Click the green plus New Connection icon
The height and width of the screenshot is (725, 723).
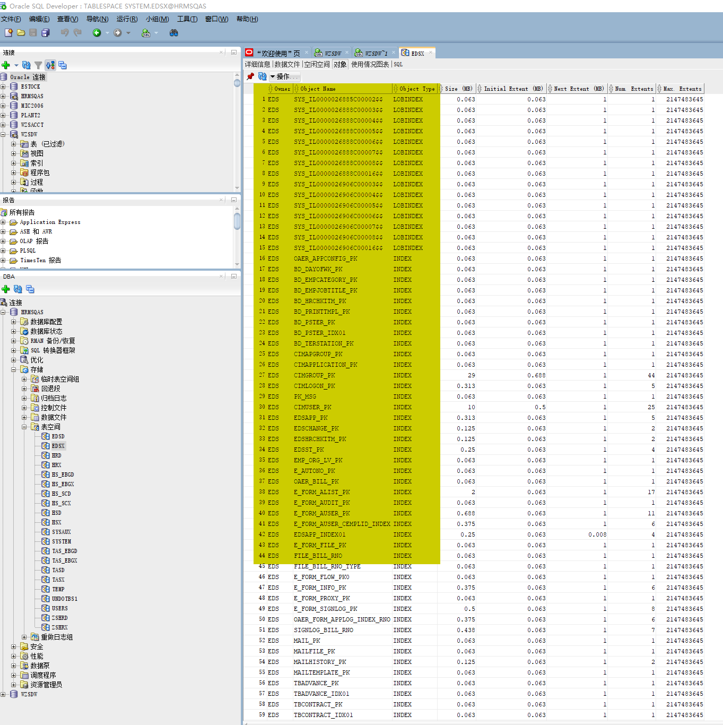6,65
